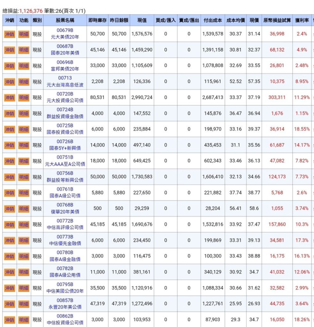Open 明細 in the 00751B 元大AAA至A公司債 row
This screenshot has height=327, width=314.
(24, 161)
